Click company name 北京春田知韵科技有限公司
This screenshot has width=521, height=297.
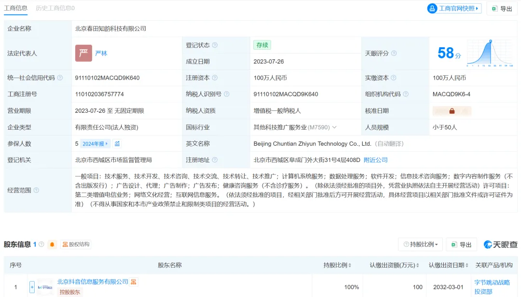click(110, 28)
